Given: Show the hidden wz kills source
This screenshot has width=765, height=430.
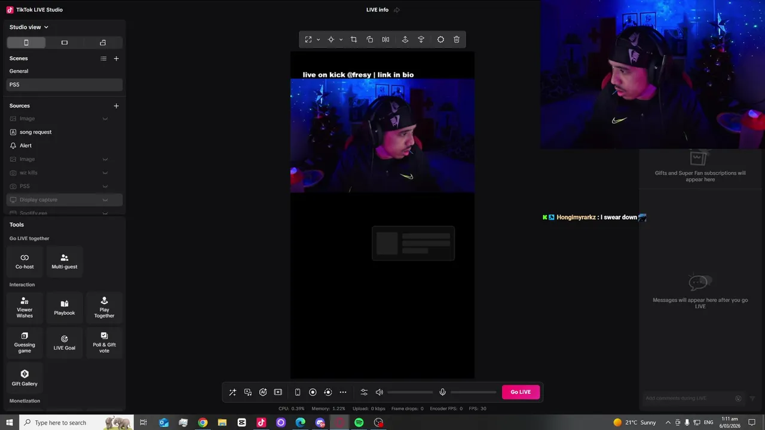Looking at the screenshot, I should click(105, 173).
